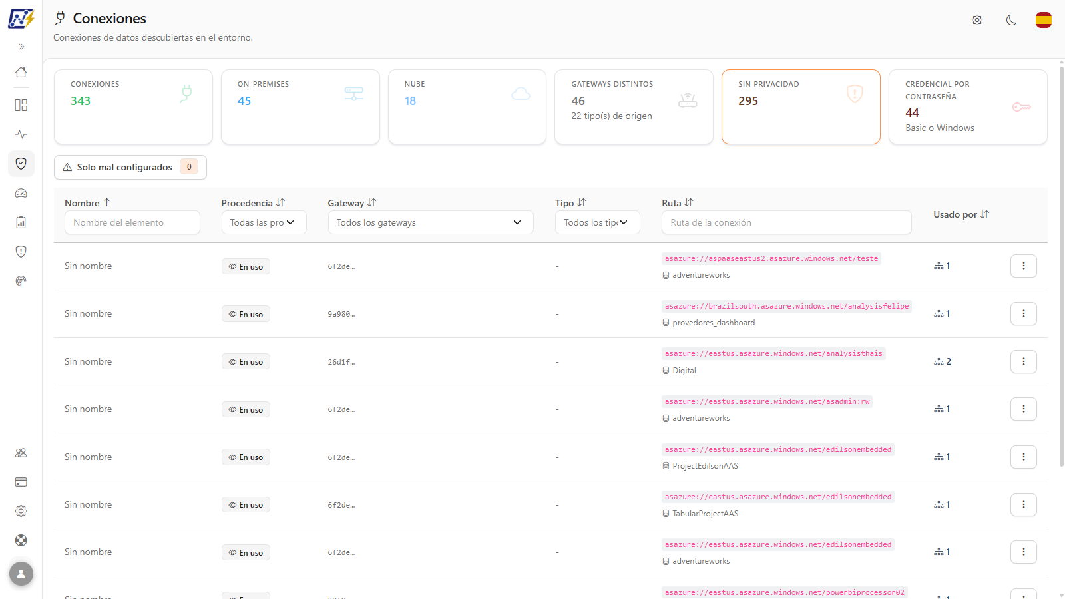Open the activity pulse sidebar icon
The image size is (1065, 599).
click(21, 134)
